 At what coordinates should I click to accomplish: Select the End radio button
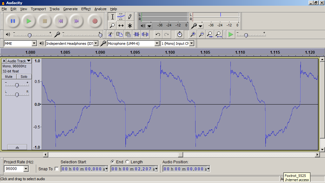pos(113,162)
